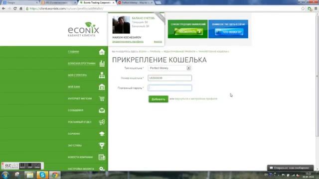Screen dimensions: 319x179
Task: Open Бонусная программа menu item
Action: 82,64
